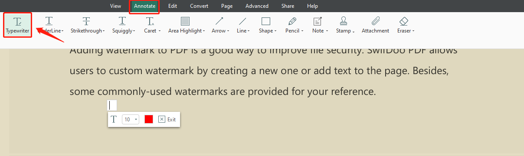Viewport: 524px width, 156px height.
Task: Open the Annotate tab
Action: [x=144, y=6]
